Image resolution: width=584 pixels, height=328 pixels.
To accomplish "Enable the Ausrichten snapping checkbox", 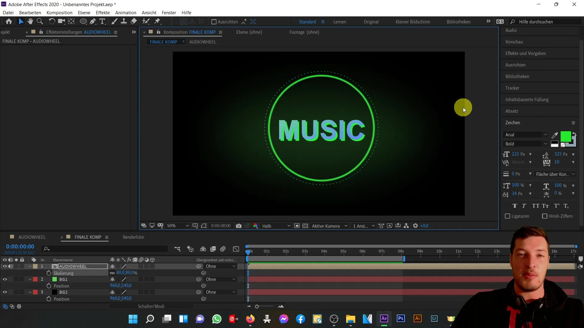I will click(x=214, y=22).
